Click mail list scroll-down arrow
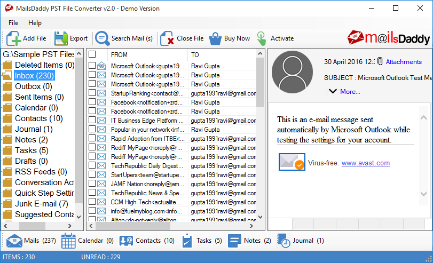The height and width of the screenshot is (263, 433). [x=260, y=217]
